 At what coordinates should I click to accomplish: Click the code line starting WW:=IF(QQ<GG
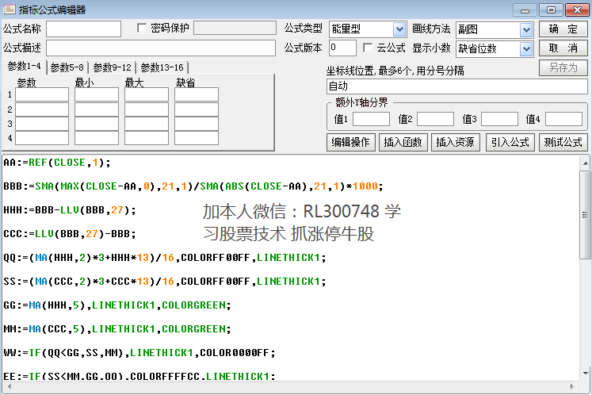coord(139,353)
